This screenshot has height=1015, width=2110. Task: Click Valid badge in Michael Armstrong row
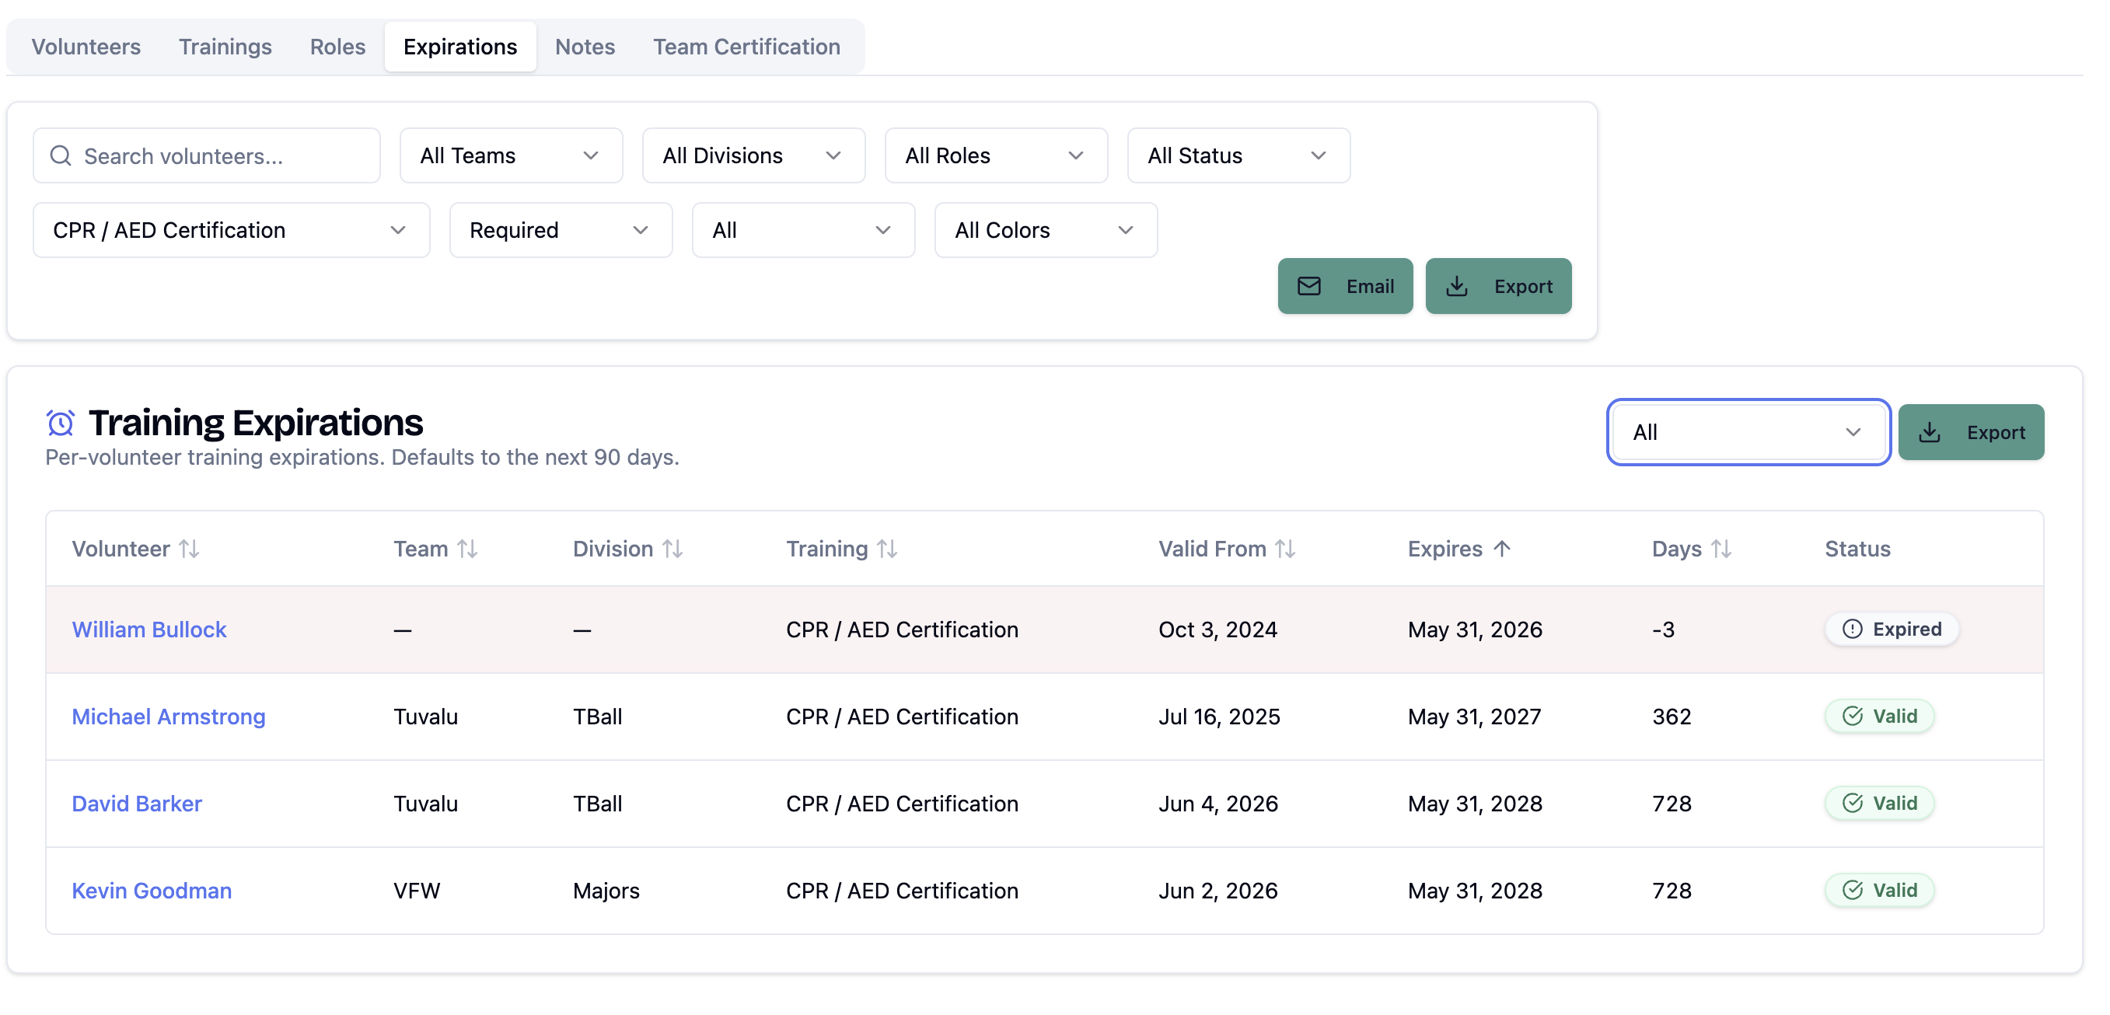[1879, 717]
